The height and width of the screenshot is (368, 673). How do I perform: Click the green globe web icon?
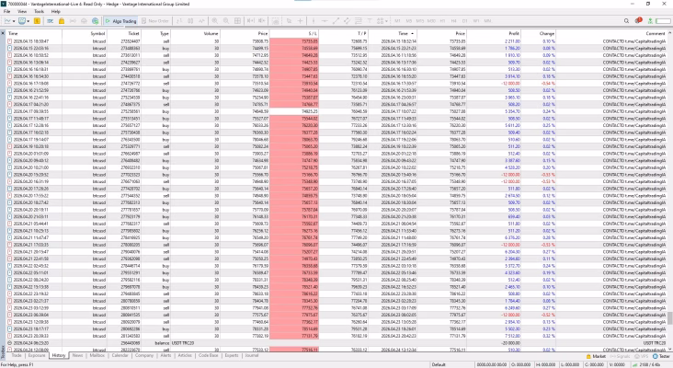(x=96, y=20)
